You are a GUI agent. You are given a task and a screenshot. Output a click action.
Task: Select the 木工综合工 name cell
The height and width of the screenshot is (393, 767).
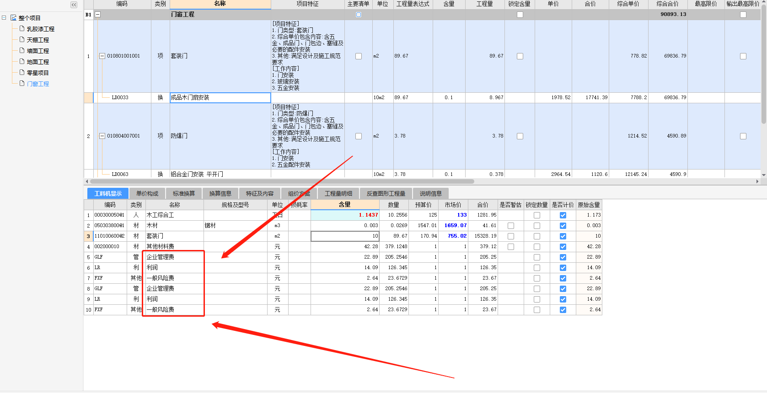pyautogui.click(x=174, y=215)
